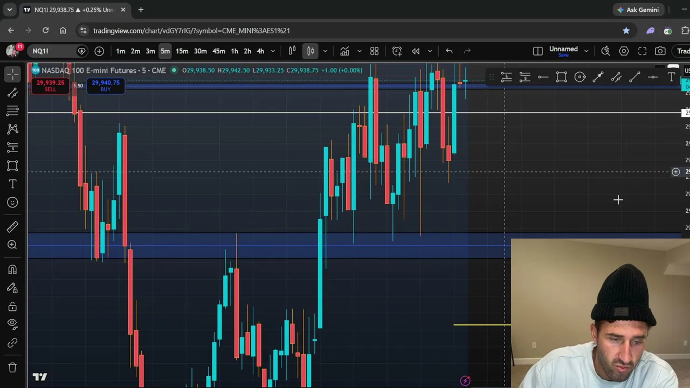Select the 5m timeframe
Viewport: 690px width, 388px height.
click(x=165, y=51)
